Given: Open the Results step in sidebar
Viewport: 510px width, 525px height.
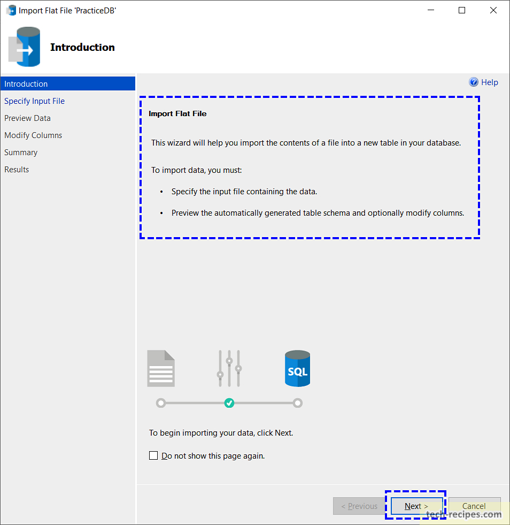Looking at the screenshot, I should pos(17,170).
